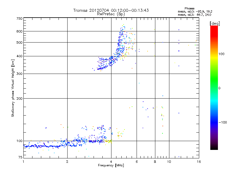Select the Stationary phase Virtual Height axis label

(13, 88)
